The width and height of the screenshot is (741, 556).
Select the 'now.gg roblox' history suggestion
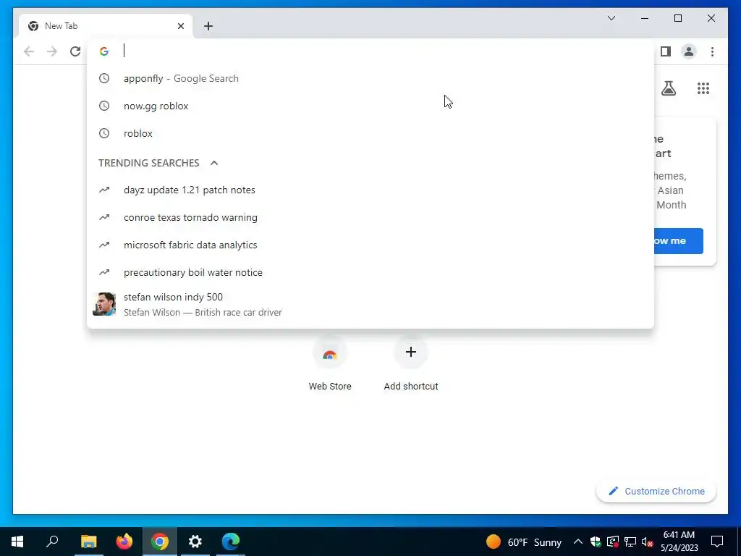[x=370, y=106]
